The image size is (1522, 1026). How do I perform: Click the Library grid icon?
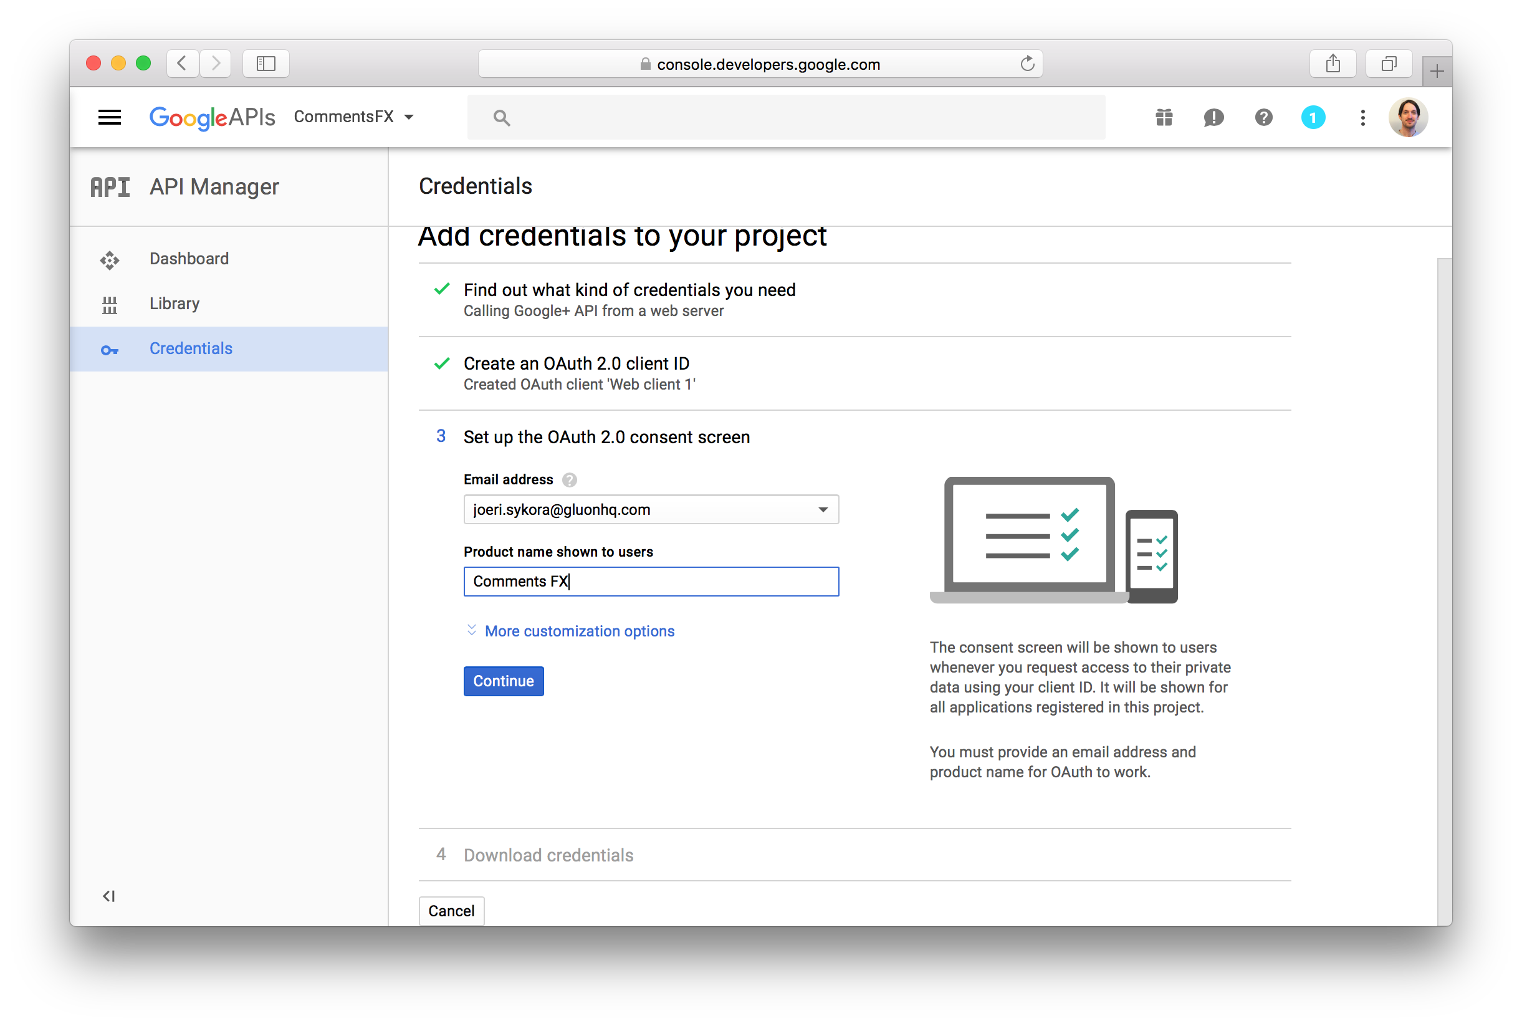(109, 305)
